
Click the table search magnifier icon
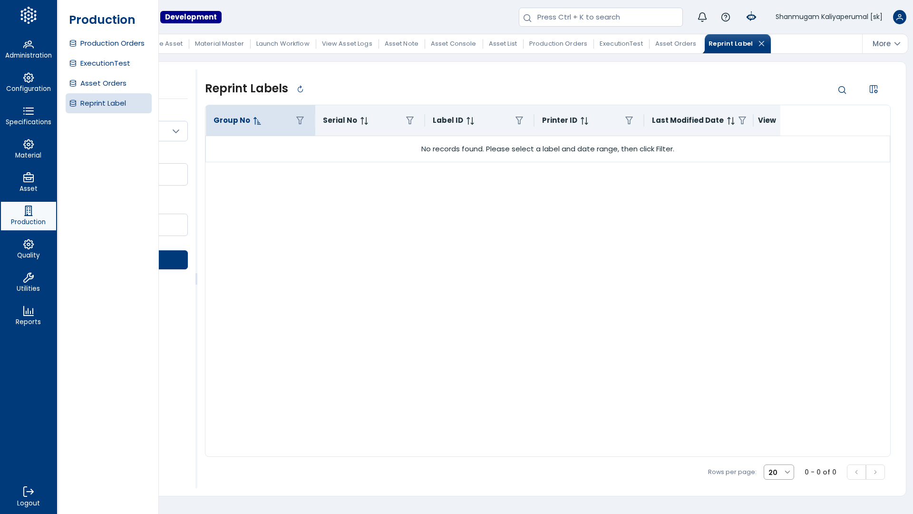pos(842,90)
